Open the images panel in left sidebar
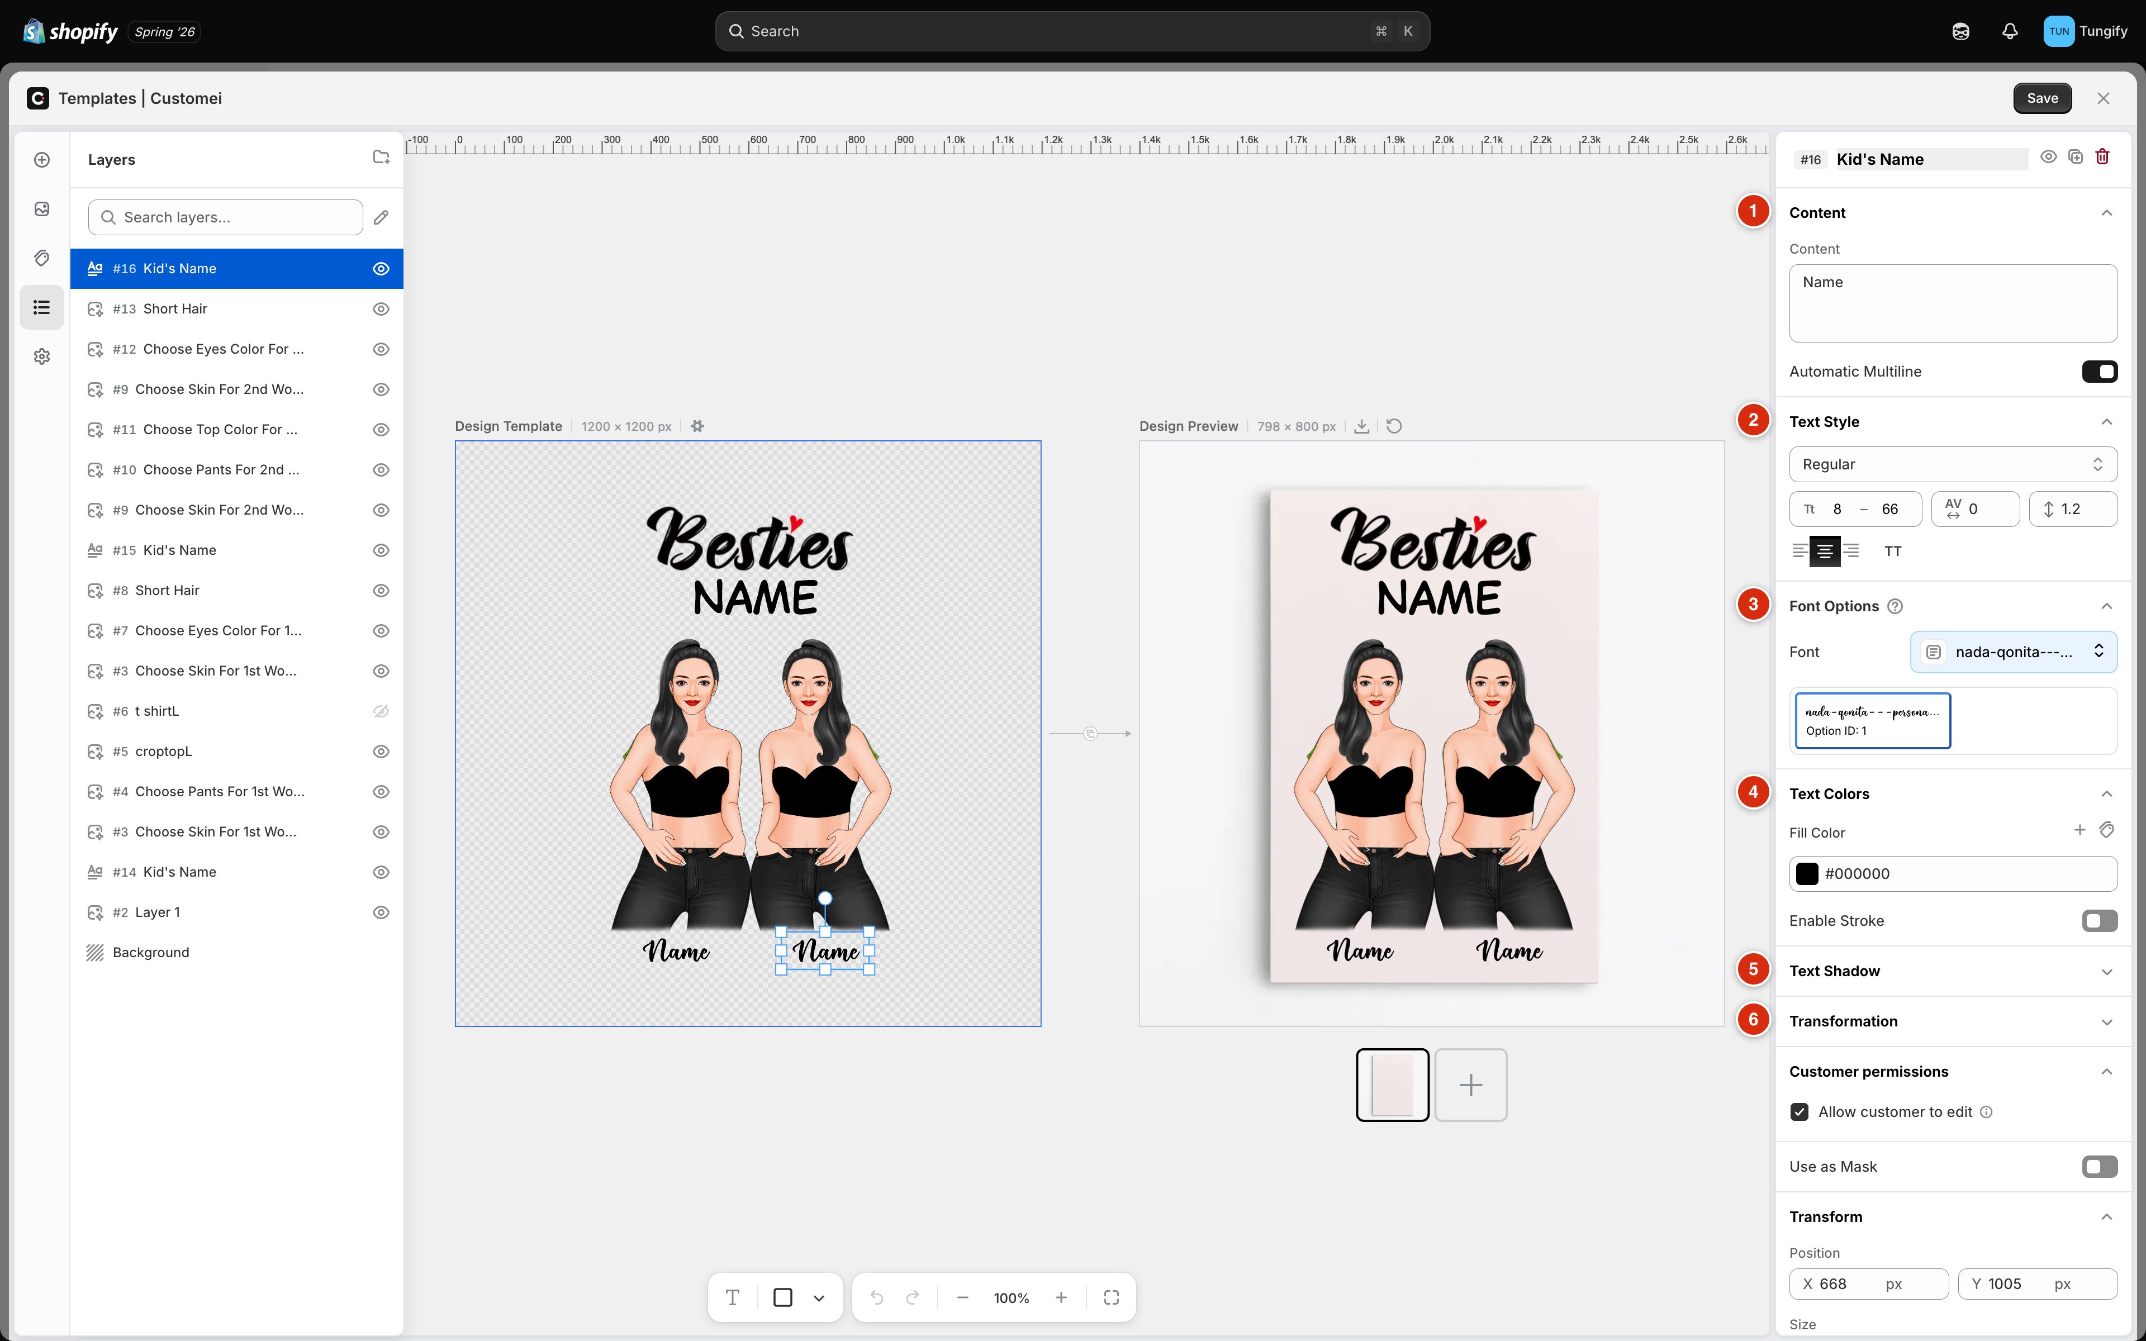The image size is (2146, 1341). 42,210
